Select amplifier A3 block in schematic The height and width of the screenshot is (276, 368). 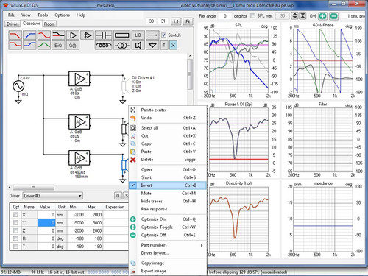click(x=79, y=158)
